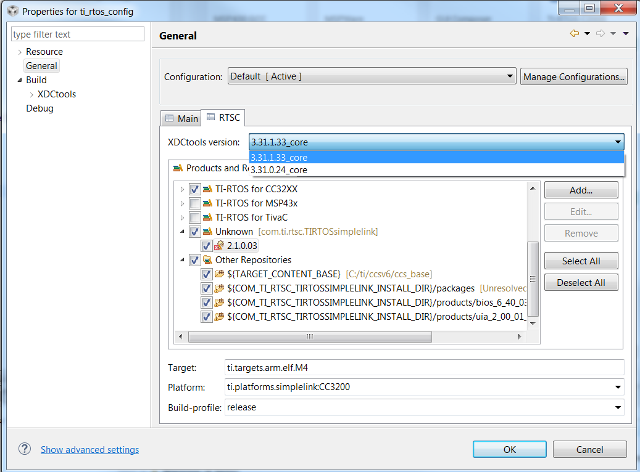The image size is (640, 472).
Task: Uncheck the products/bios_6_40 checkbox
Action: (206, 303)
